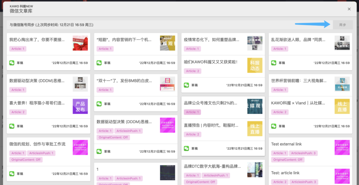
Task: Click 线上直播 thumbnail beside 直播预告
Action: click(x=255, y=129)
